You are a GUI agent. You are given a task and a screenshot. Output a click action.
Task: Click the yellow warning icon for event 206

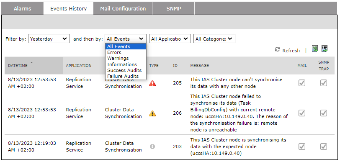point(152,113)
